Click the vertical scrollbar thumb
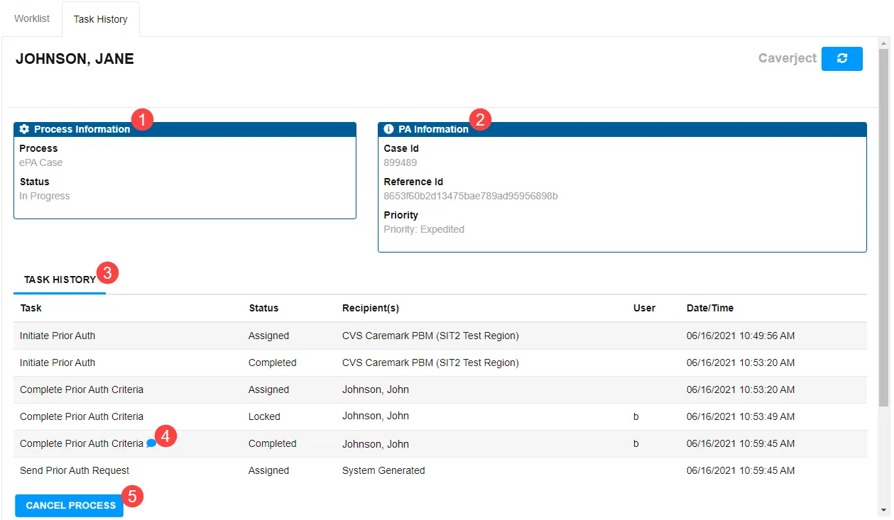 [x=883, y=227]
